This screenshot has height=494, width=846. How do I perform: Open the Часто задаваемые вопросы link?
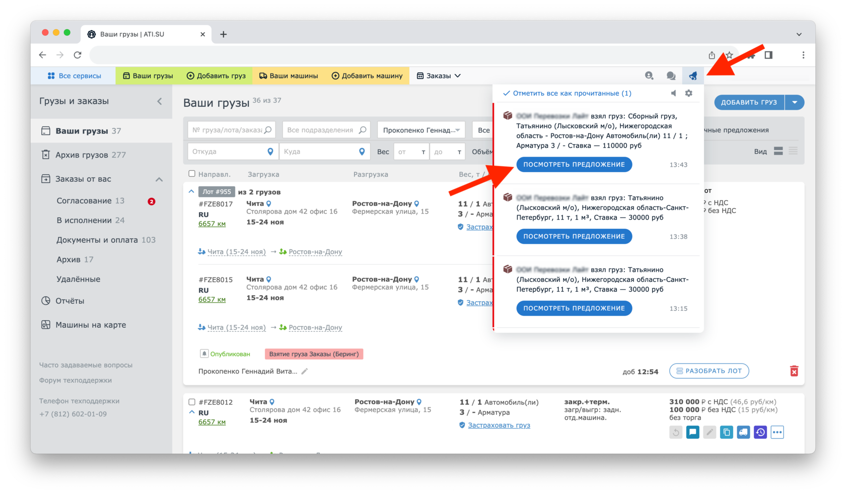[86, 365]
